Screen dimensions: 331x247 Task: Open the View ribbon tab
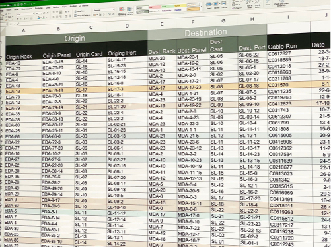click(64, 7)
